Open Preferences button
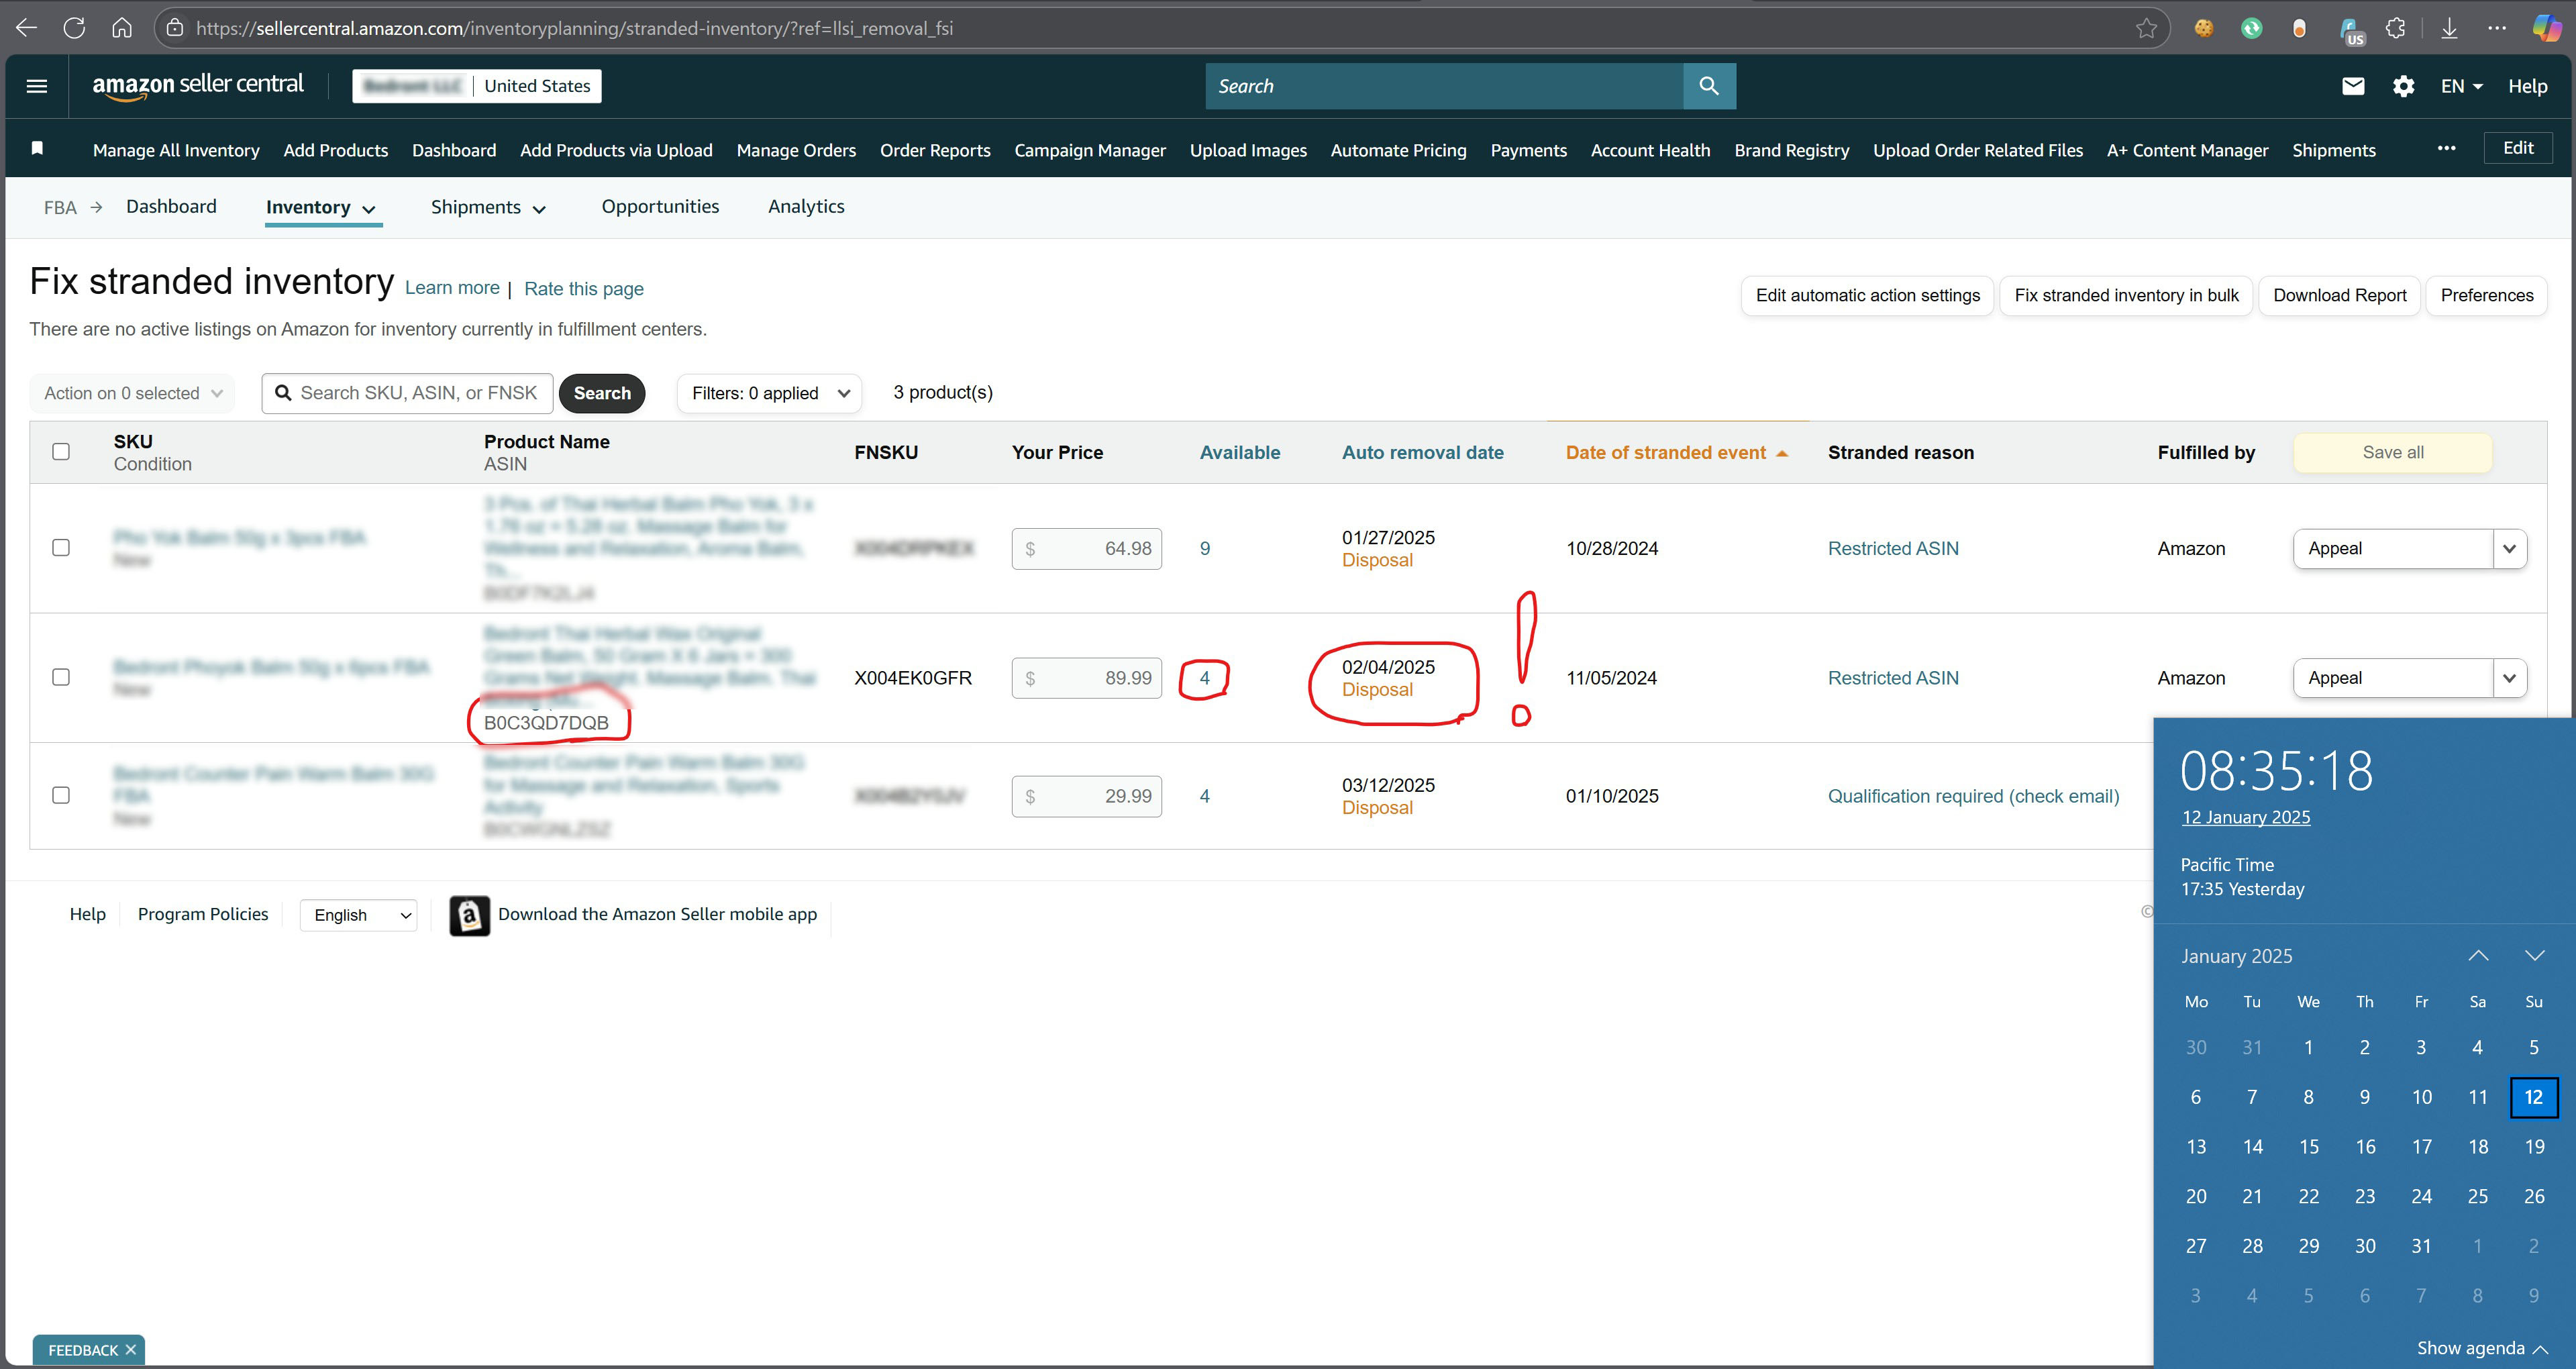This screenshot has height=1369, width=2576. click(2487, 295)
